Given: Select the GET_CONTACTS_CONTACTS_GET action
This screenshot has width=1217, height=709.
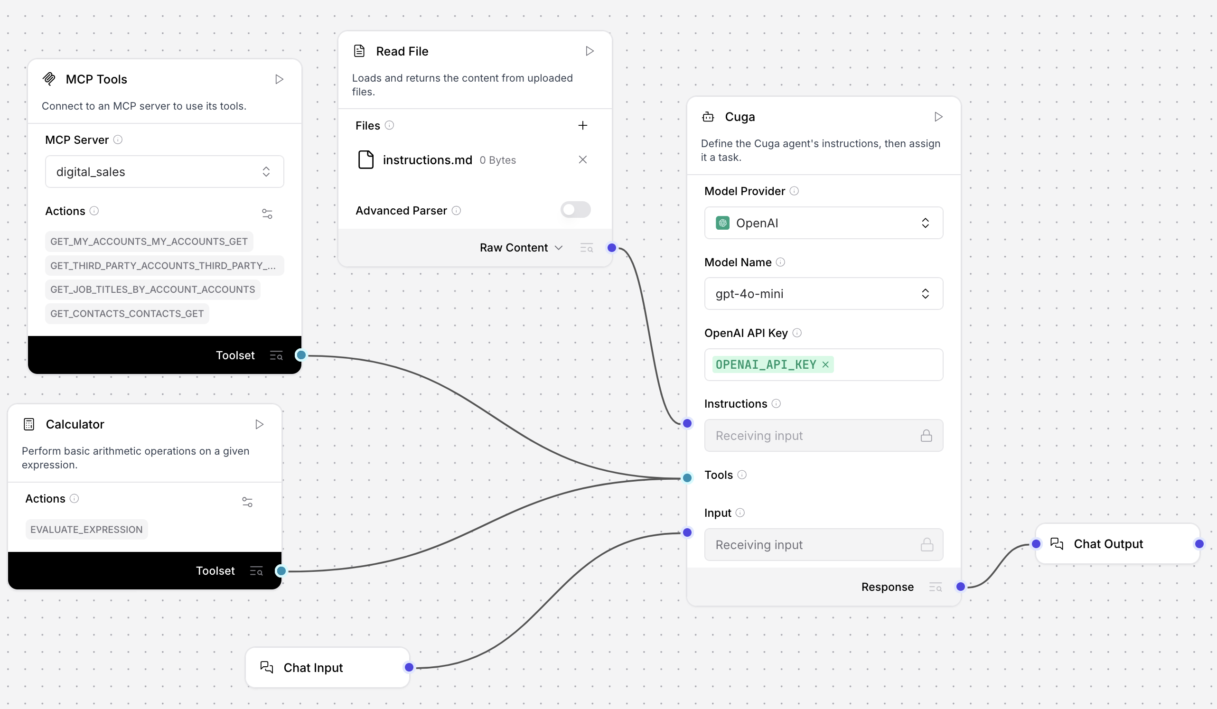Looking at the screenshot, I should coord(127,313).
